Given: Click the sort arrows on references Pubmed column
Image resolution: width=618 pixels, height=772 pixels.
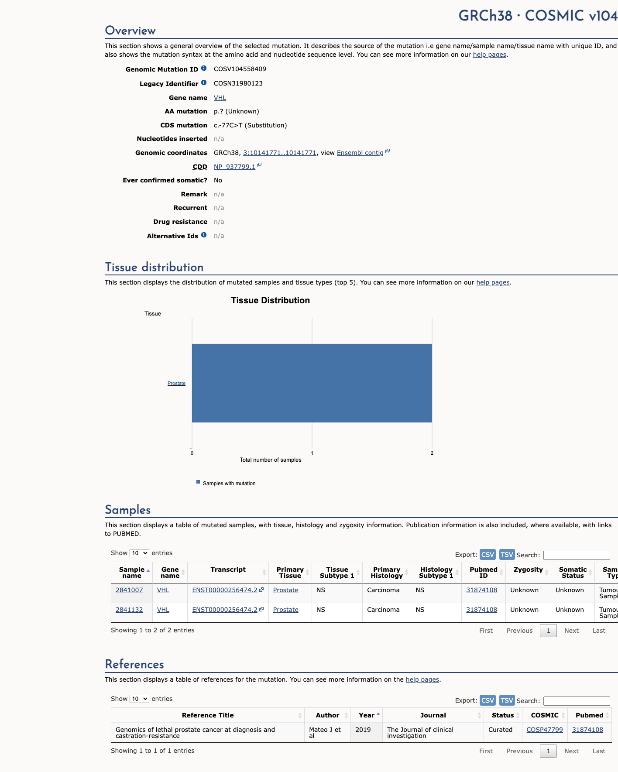Looking at the screenshot, I should 607,715.
